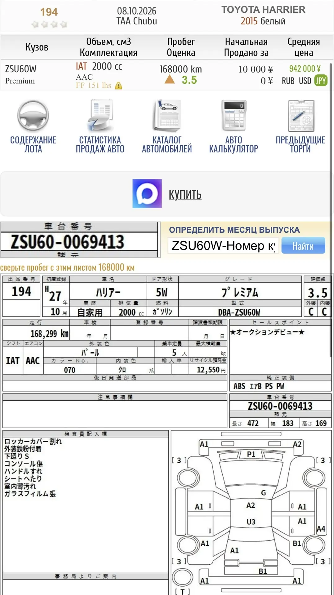Click the TAA Chubu auction name
The image size is (334, 595).
[x=136, y=21]
